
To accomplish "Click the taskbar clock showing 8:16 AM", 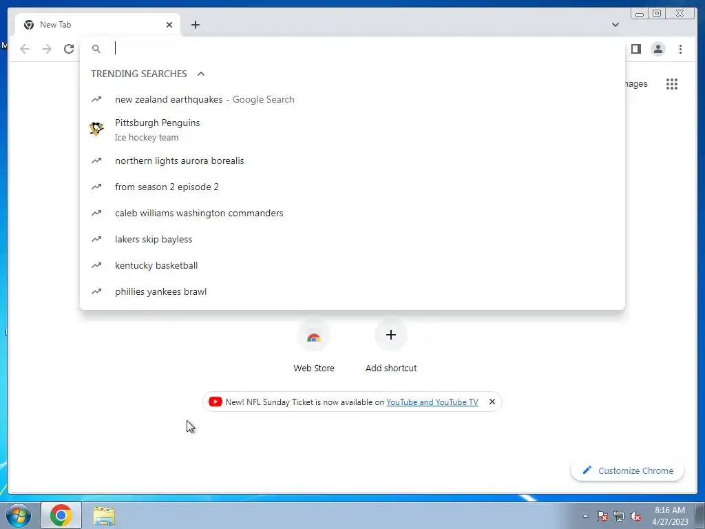I will [670, 516].
